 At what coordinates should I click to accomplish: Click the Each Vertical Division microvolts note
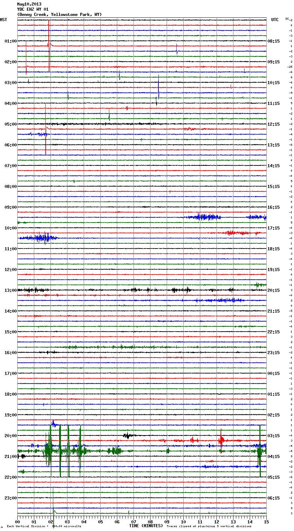click(44, 526)
